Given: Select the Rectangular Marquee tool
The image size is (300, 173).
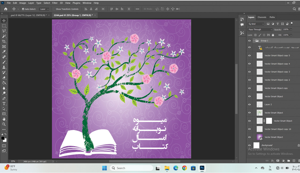Looking at the screenshot, I should (x=4, y=26).
